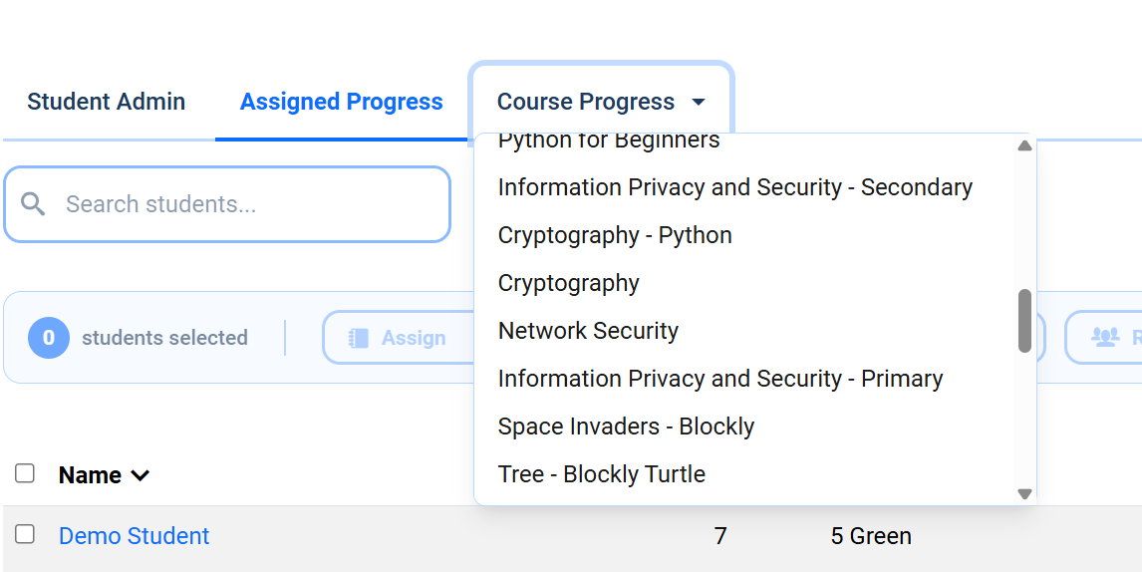Screen dimensions: 1142x572
Task: Select Information Privacy and Security - Primary
Action: click(x=719, y=379)
